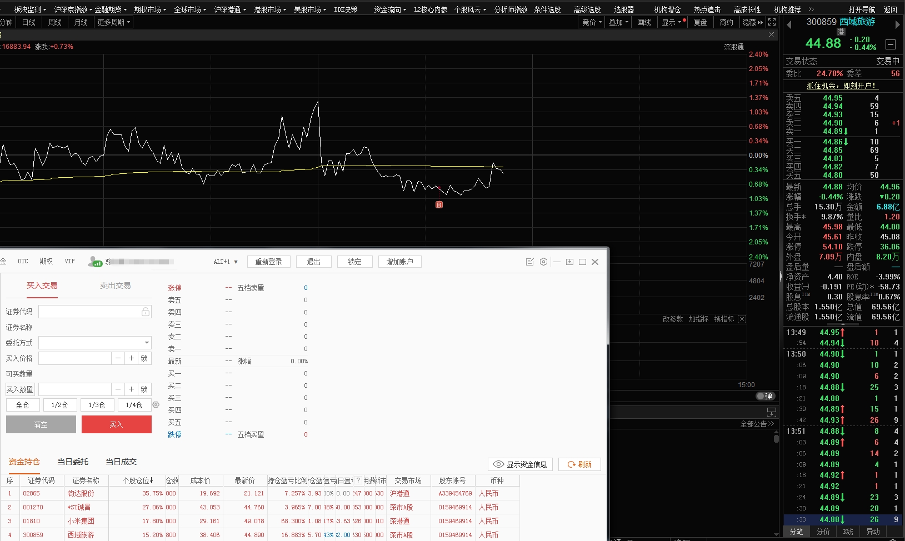The height and width of the screenshot is (541, 905).
Task: Open the 委托方式 combo box
Action: point(95,343)
